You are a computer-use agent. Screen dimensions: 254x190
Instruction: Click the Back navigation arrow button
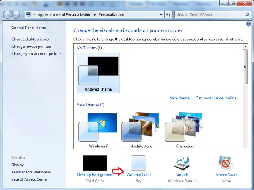[7, 15]
